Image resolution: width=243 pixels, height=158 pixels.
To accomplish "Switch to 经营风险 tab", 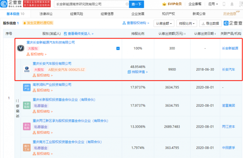I will (x=76, y=14).
